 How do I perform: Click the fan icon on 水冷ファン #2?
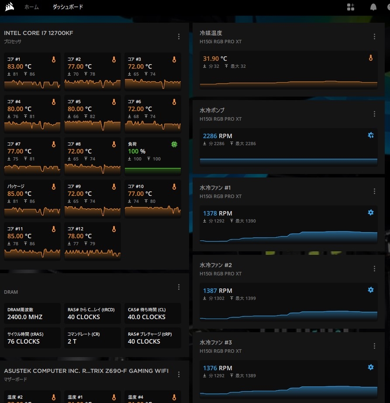(x=371, y=290)
